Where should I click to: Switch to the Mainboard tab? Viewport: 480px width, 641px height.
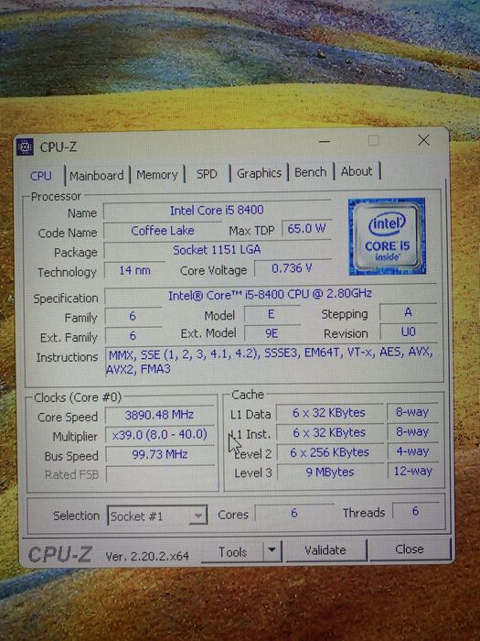(x=96, y=176)
